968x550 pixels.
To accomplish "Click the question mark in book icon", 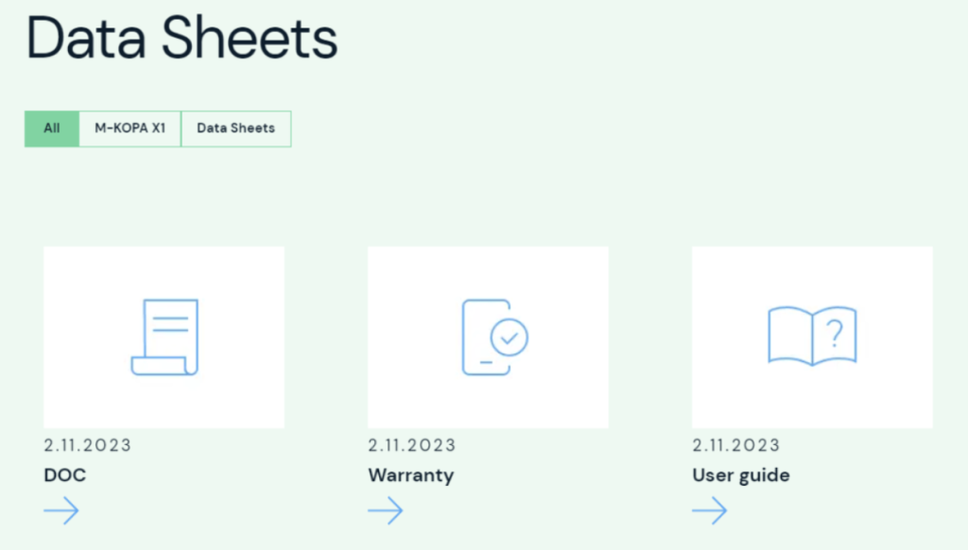I will (835, 334).
